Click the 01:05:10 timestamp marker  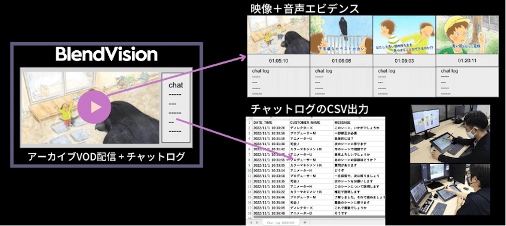[x=278, y=61]
